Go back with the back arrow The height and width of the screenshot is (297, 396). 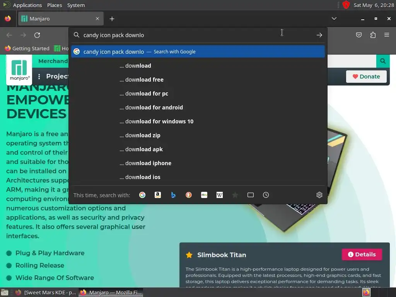pyautogui.click(x=9, y=35)
